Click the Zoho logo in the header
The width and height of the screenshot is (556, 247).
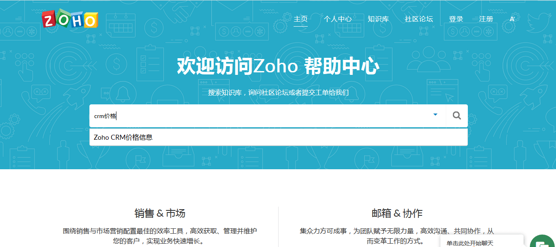point(70,20)
